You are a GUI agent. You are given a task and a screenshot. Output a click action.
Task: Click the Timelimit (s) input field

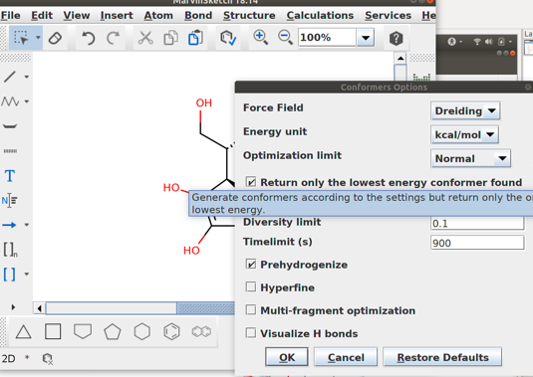[x=477, y=243]
